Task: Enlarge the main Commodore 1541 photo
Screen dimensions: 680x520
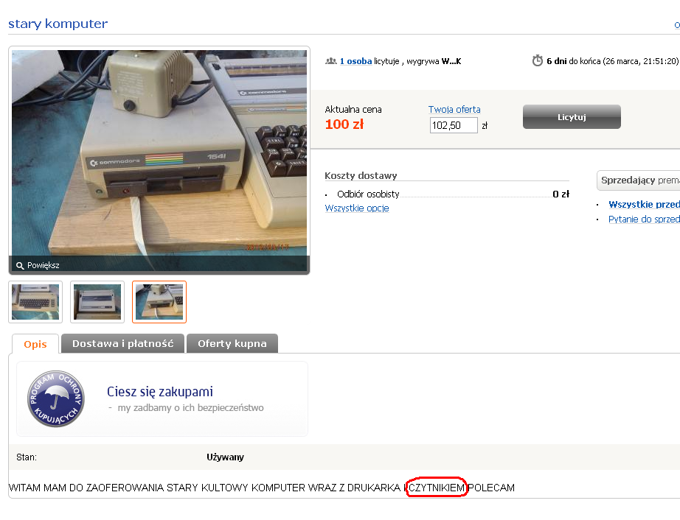Action: pyautogui.click(x=159, y=161)
